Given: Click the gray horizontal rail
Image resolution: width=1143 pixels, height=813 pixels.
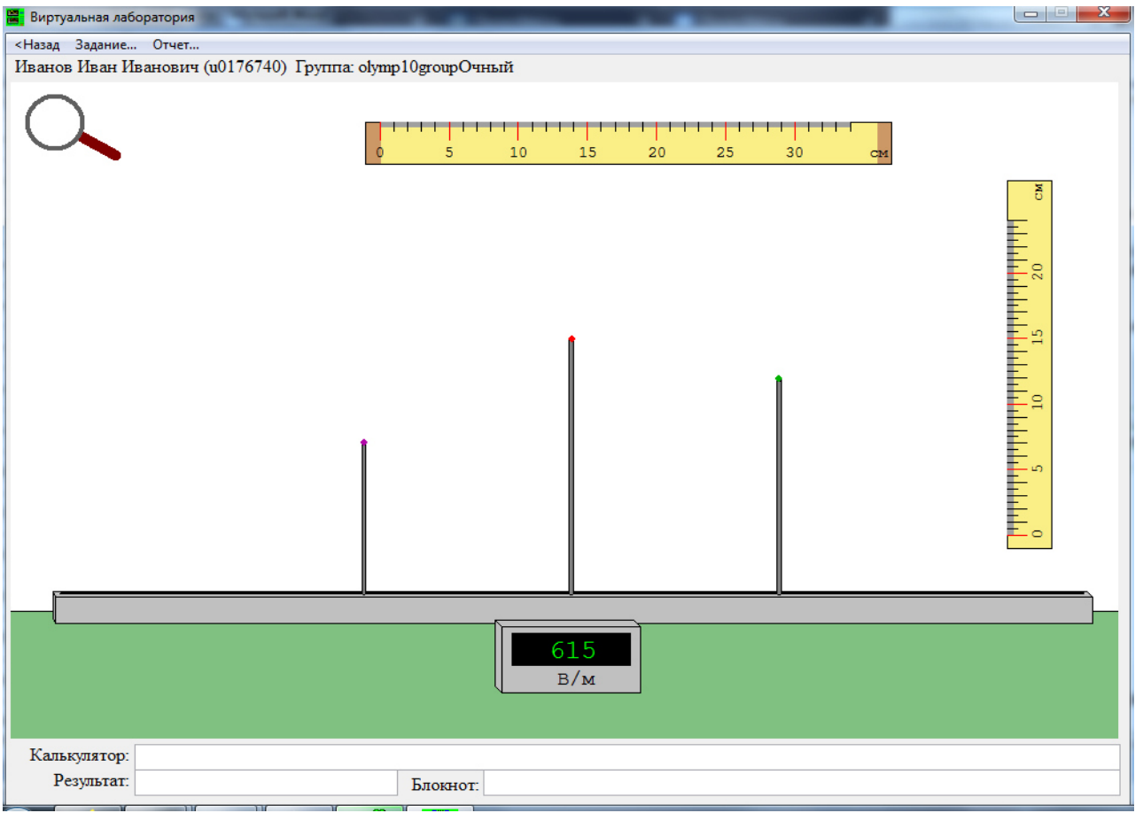Looking at the screenshot, I should (572, 608).
